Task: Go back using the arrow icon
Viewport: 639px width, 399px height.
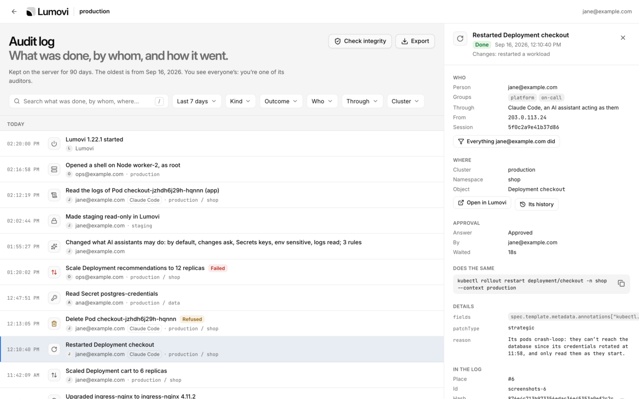Action: coord(14,12)
